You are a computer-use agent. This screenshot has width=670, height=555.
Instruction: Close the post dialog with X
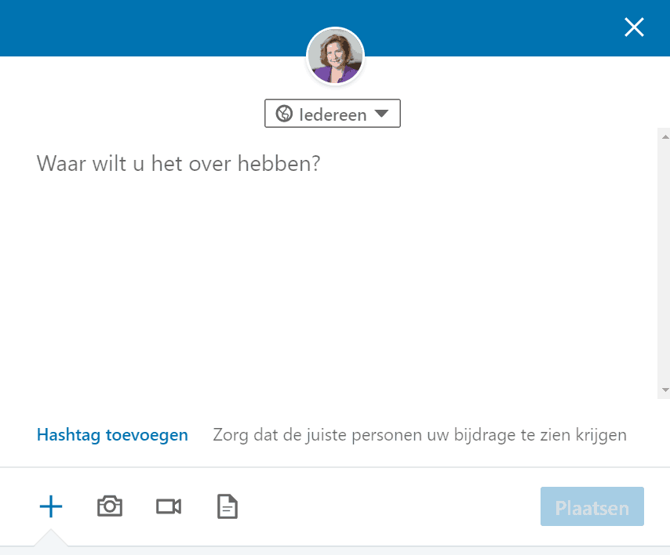click(634, 27)
